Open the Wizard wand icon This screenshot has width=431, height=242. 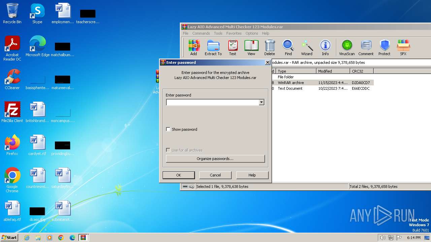point(307,47)
